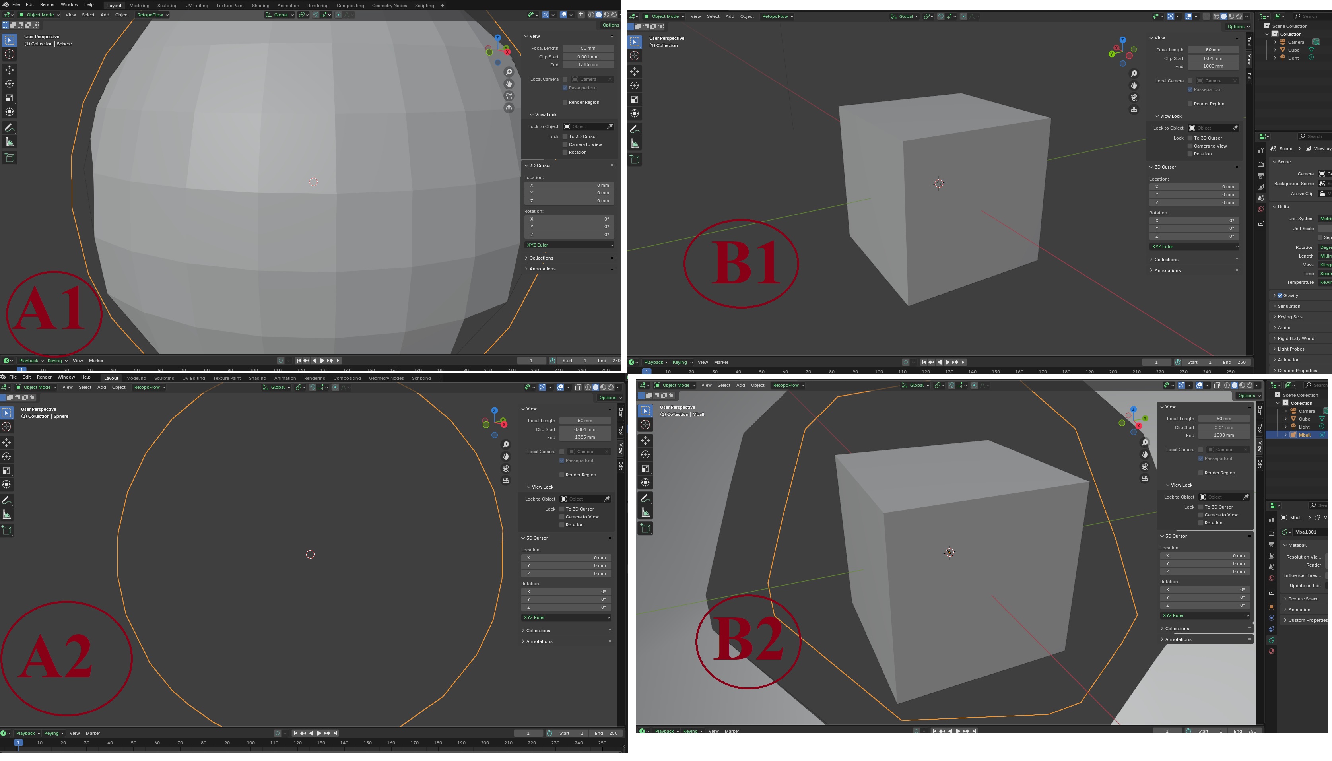Open XYZ Euler rotation dropdown in panel A1
The image size is (1332, 761).
[x=570, y=245]
